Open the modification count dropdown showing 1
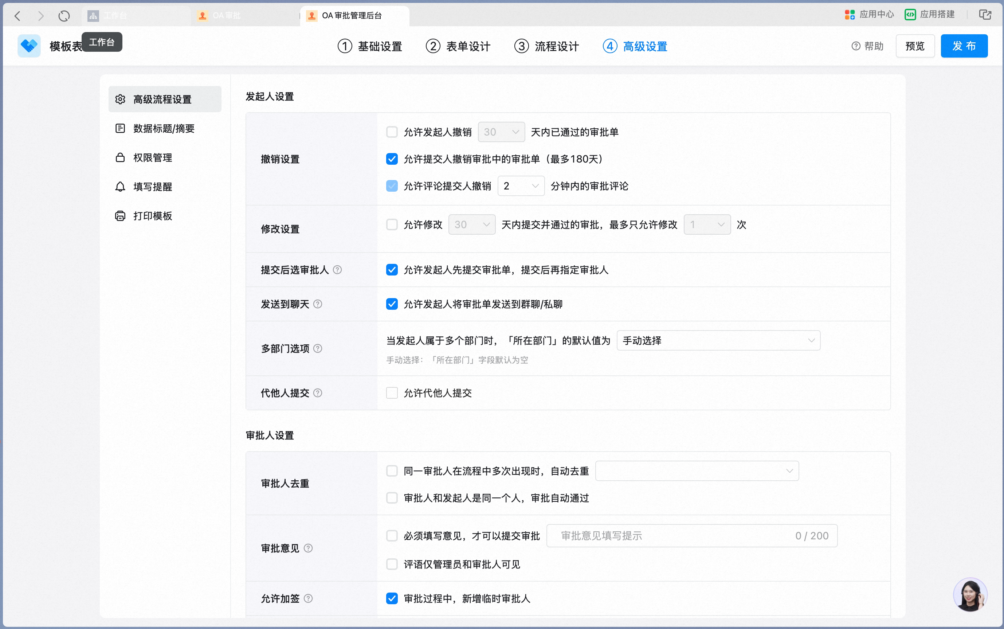Screen dimensions: 1004x629 click(707, 224)
